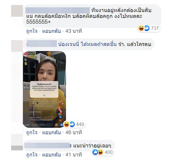Click the 43 นาที timestamp

coord(74,31)
